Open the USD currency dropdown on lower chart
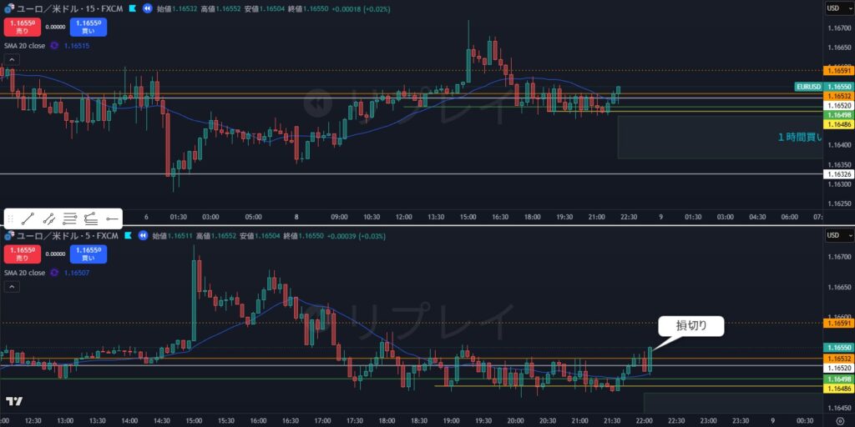 point(837,236)
